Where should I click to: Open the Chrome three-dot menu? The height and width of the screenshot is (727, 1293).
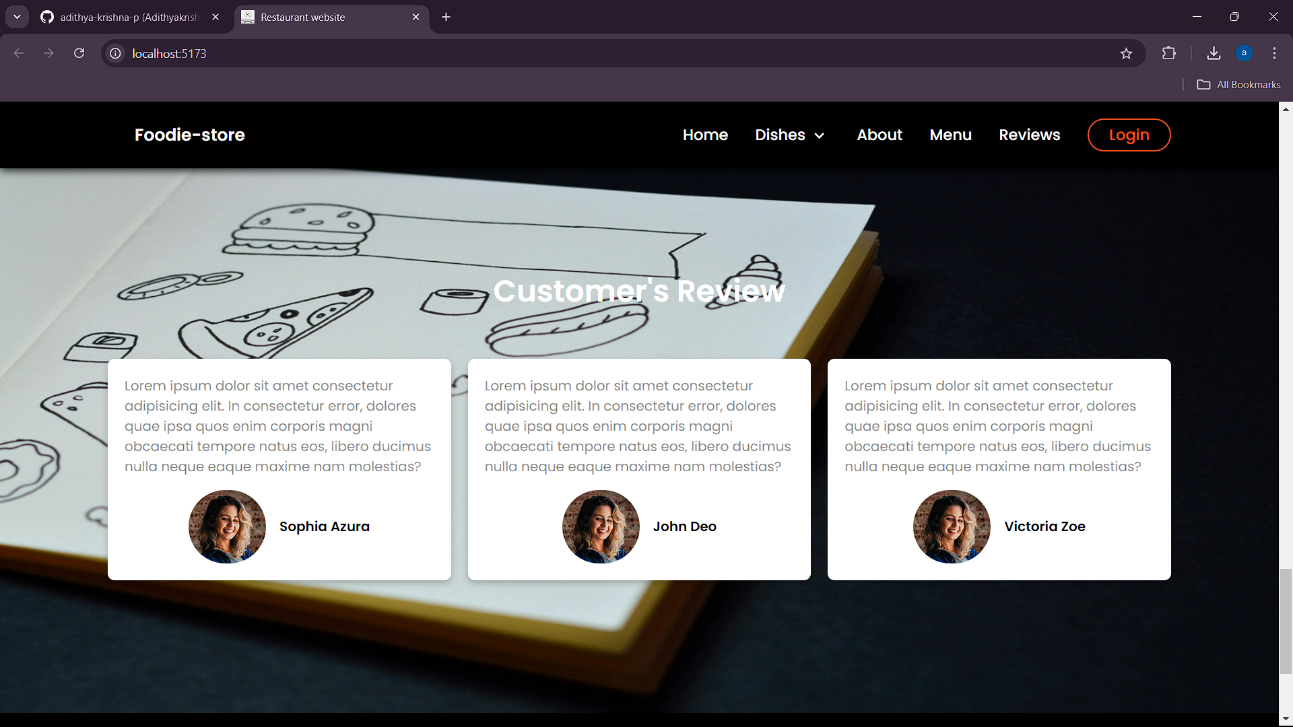point(1274,53)
